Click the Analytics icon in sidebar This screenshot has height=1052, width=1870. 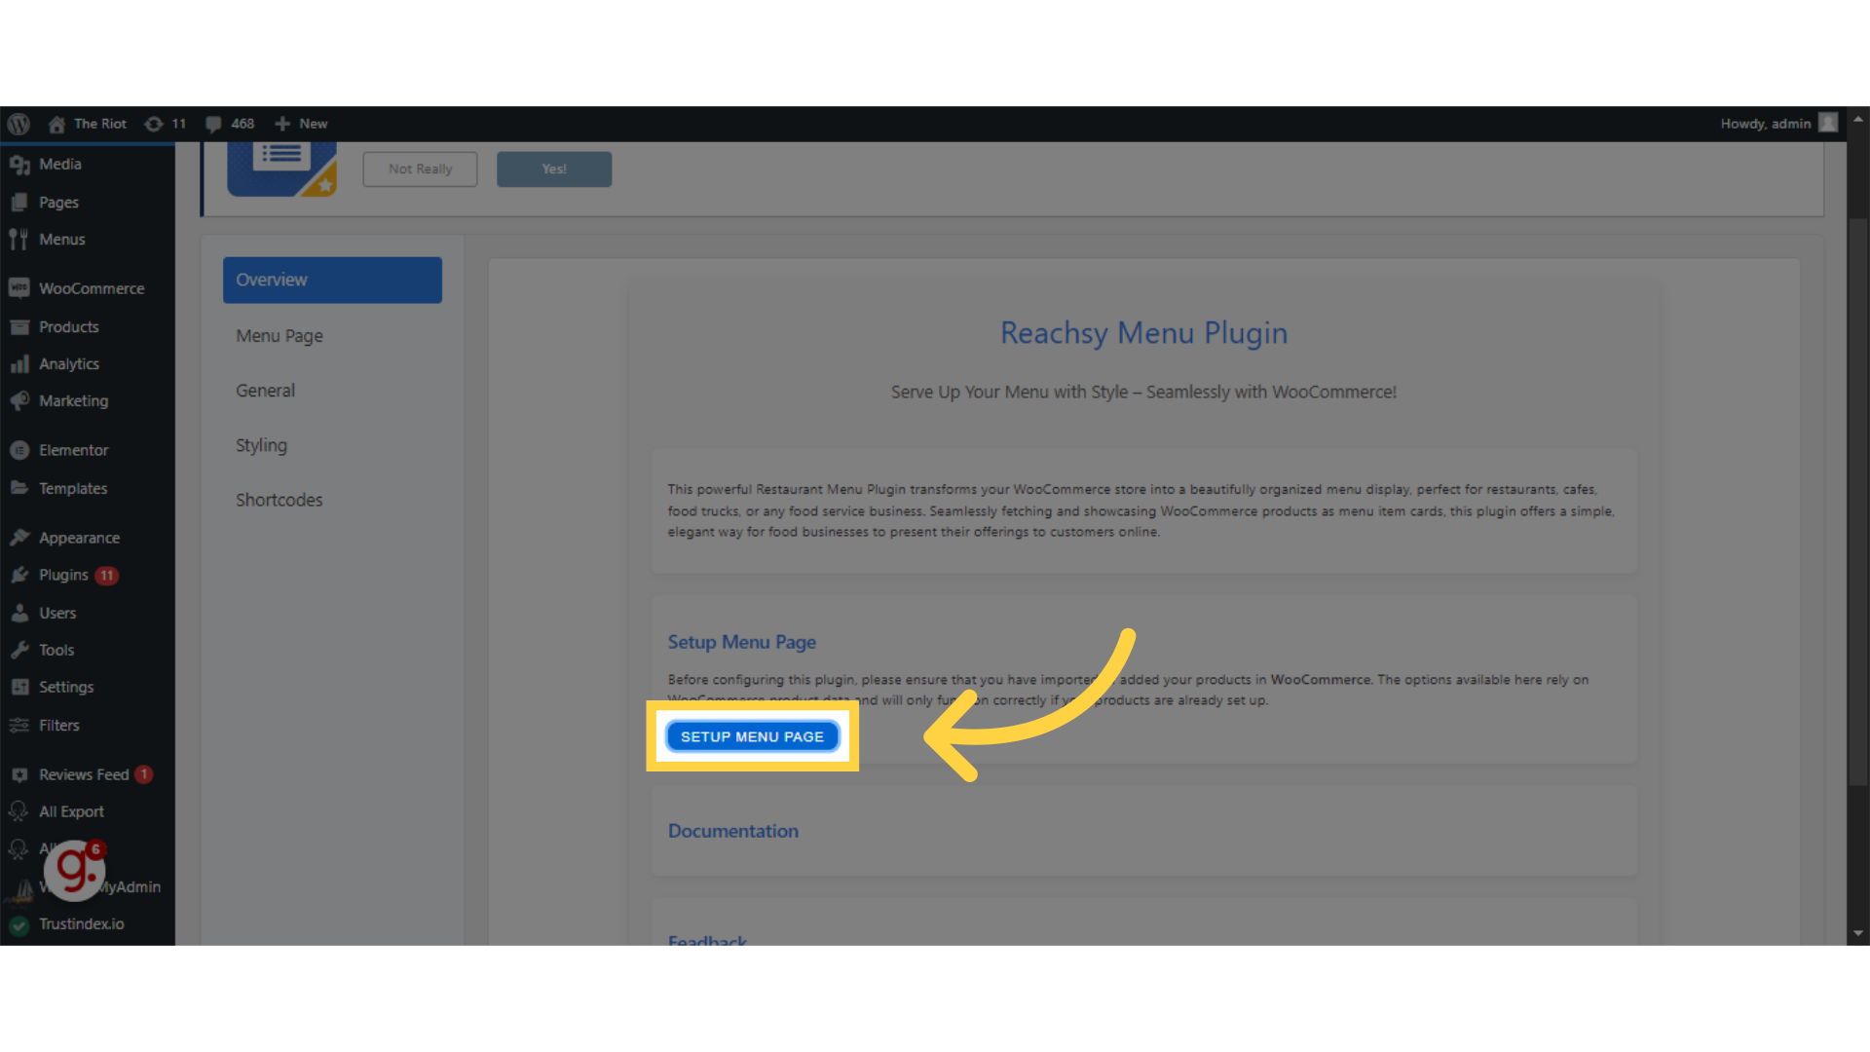tap(19, 363)
